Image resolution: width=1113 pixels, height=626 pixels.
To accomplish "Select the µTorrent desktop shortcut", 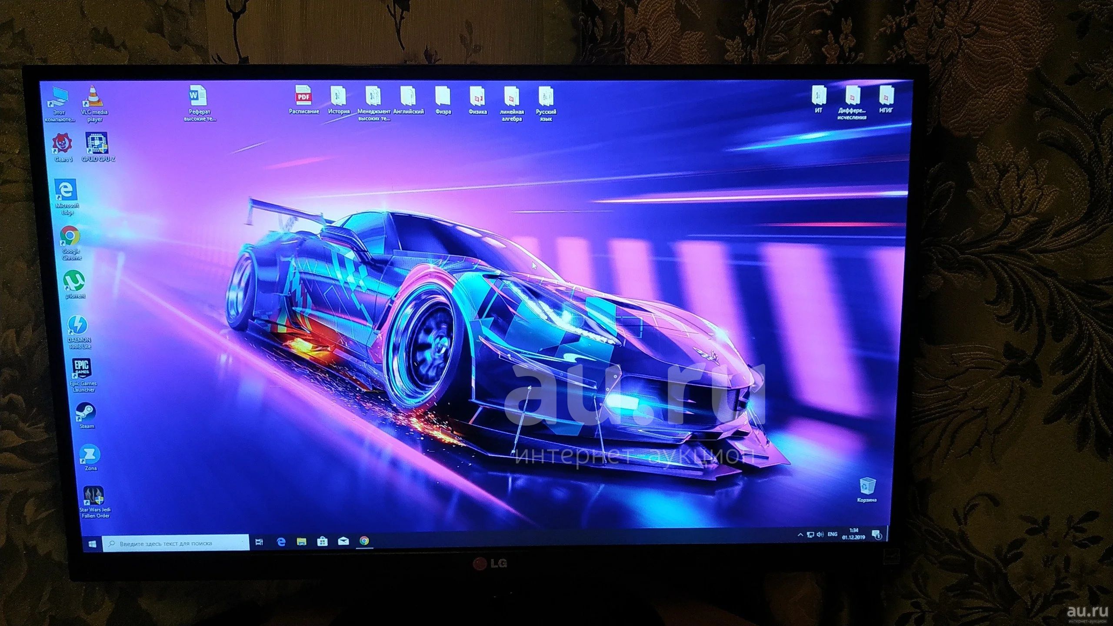I will click(x=75, y=285).
